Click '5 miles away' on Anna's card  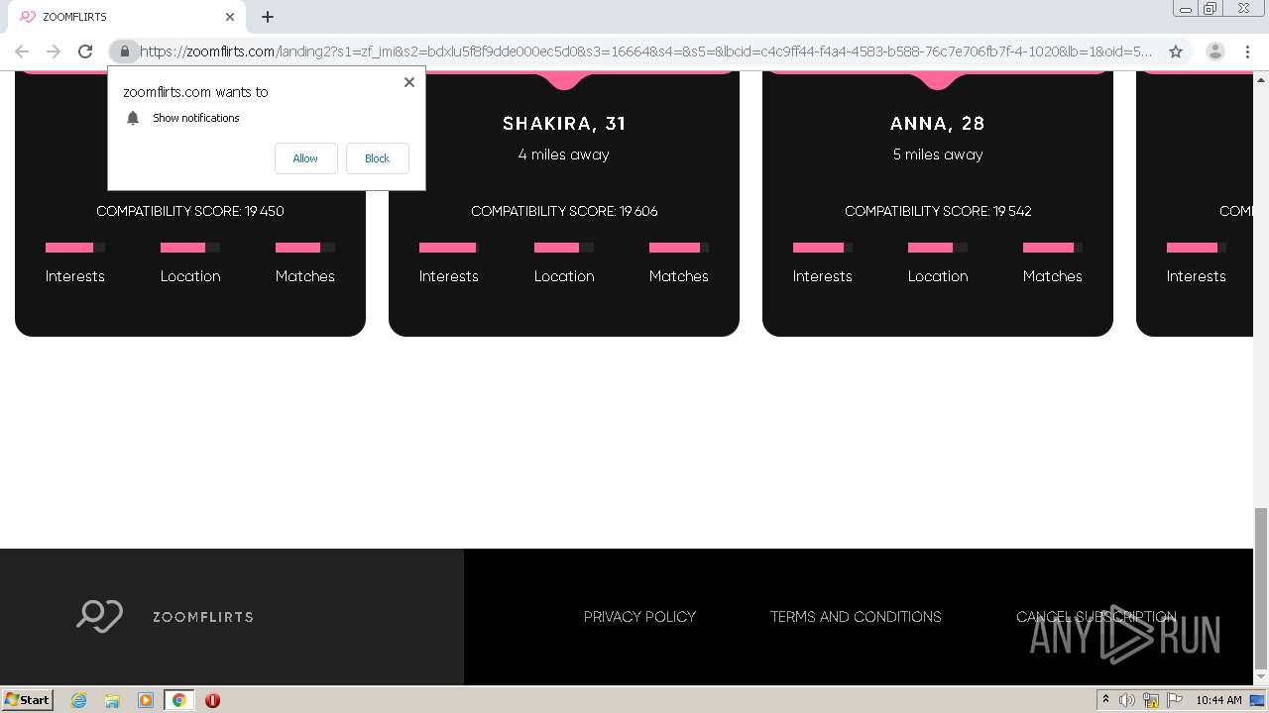(x=938, y=154)
